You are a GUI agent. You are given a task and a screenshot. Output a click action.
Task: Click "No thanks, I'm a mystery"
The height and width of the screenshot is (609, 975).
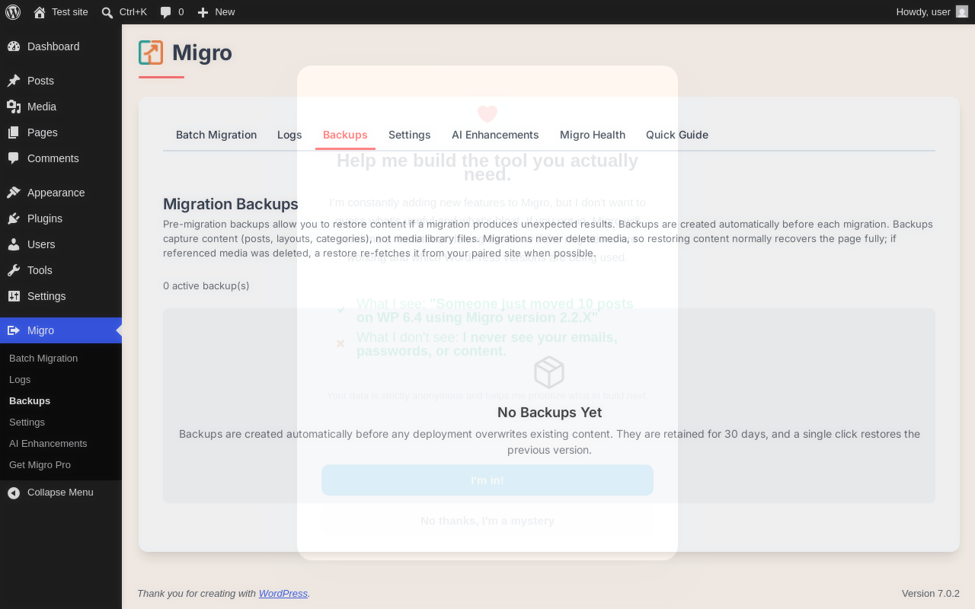[x=487, y=521]
